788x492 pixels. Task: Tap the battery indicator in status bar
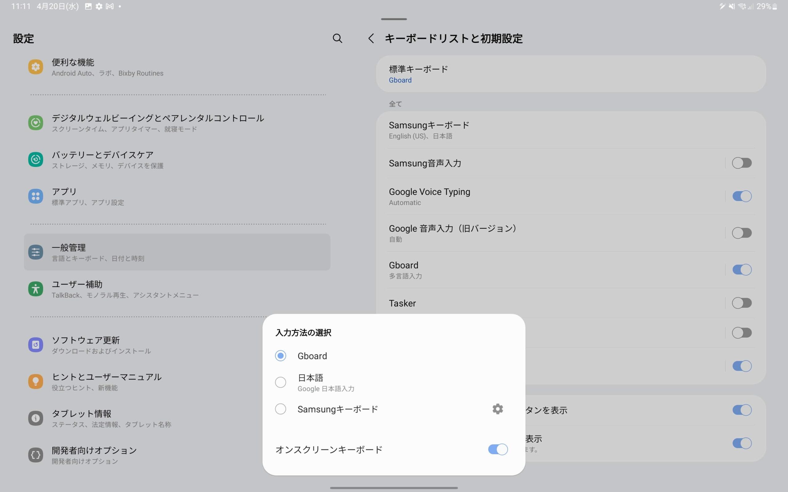click(x=775, y=6)
